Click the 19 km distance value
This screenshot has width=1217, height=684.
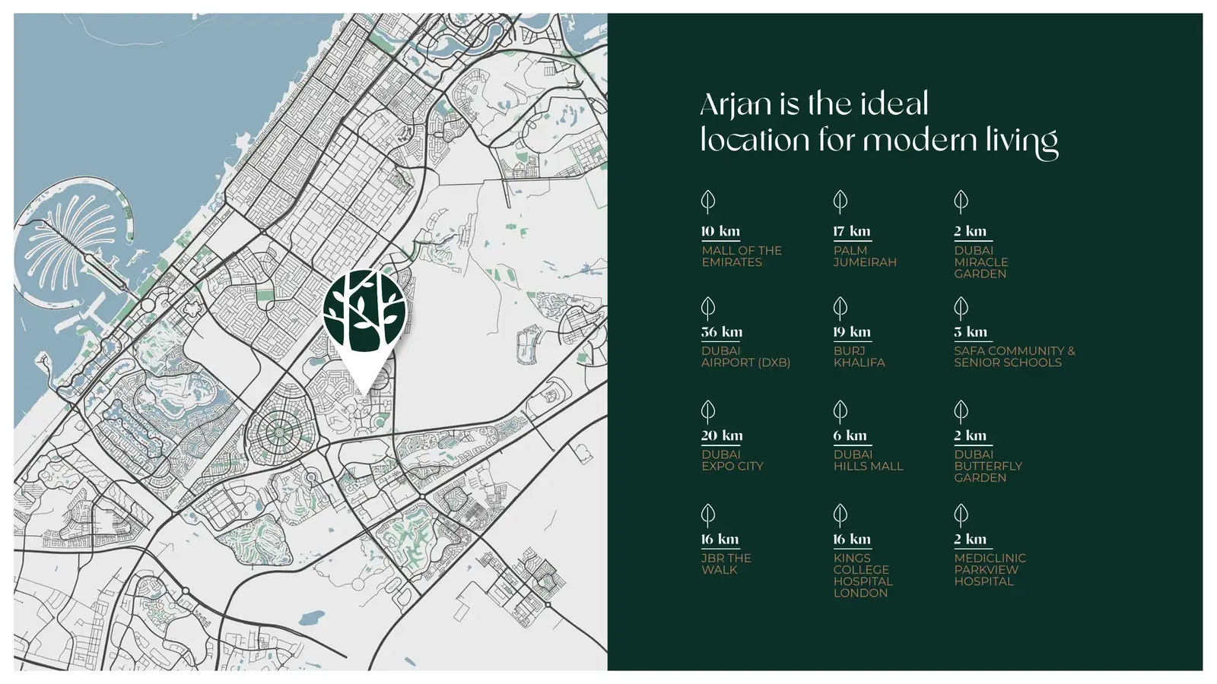(x=852, y=332)
